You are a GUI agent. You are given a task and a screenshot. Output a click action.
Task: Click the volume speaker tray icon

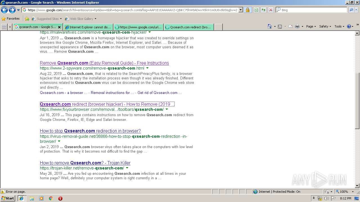tap(326, 198)
